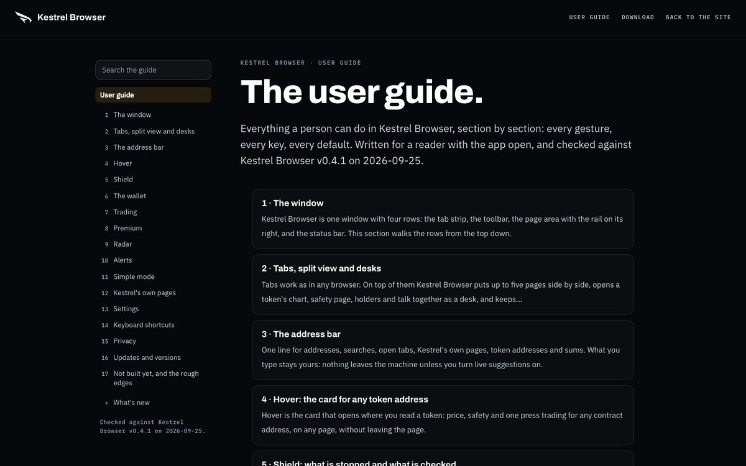Open sidebar item 7 Trading
The width and height of the screenshot is (746, 466).
[x=153, y=212]
